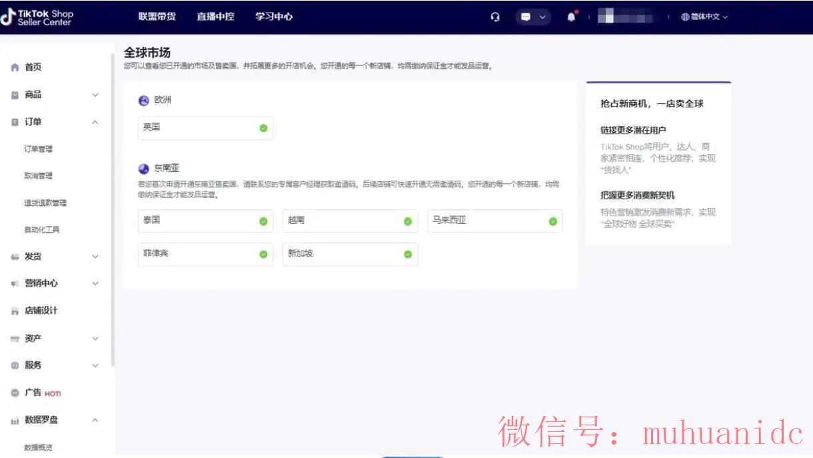Click the 欧洲 Europe globe icon
813x458 pixels.
[143, 100]
